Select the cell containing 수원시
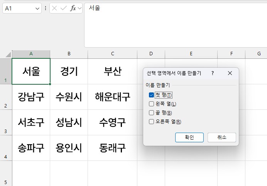This screenshot has height=186, width=267. pyautogui.click(x=69, y=97)
